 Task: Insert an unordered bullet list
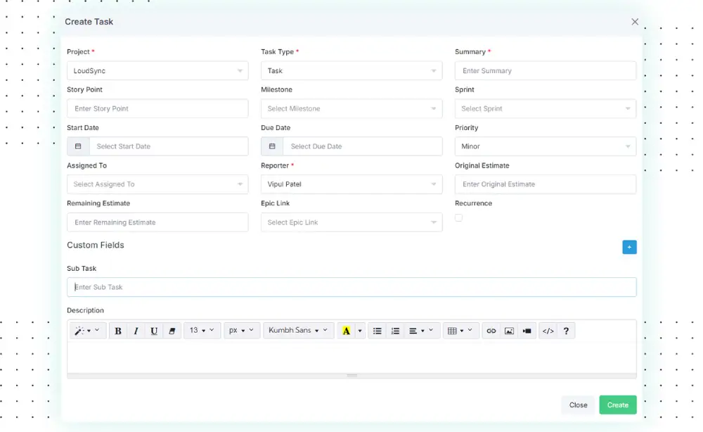coord(378,331)
